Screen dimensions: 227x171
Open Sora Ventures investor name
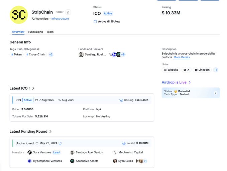coord(42,152)
